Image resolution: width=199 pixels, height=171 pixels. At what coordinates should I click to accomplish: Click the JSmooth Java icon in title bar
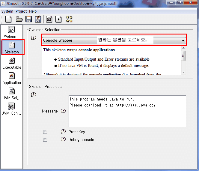pyautogui.click(x=3, y=3)
